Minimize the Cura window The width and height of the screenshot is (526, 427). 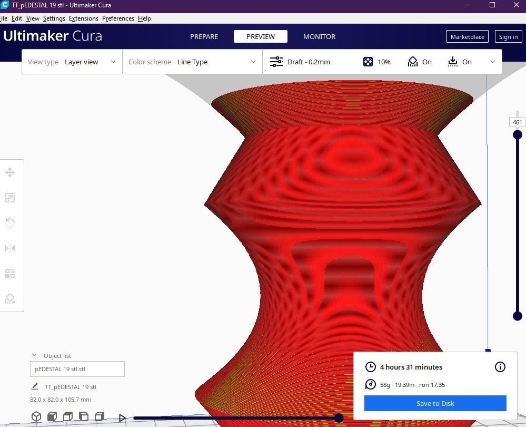(469, 5)
